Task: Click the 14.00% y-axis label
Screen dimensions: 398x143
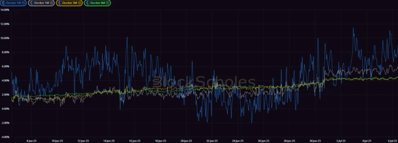Action: click(5, 10)
